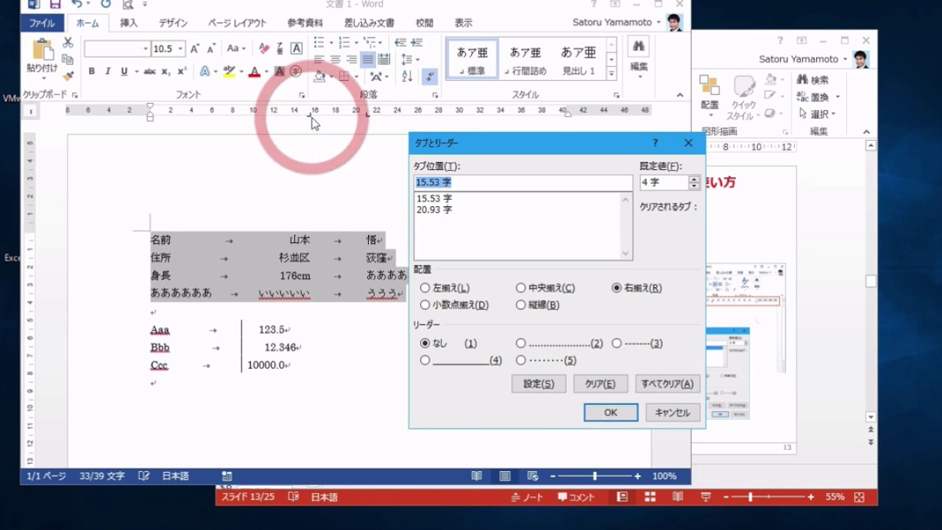The image size is (942, 530).
Task: Click the Cut scissors icon
Action: pyautogui.click(x=68, y=43)
